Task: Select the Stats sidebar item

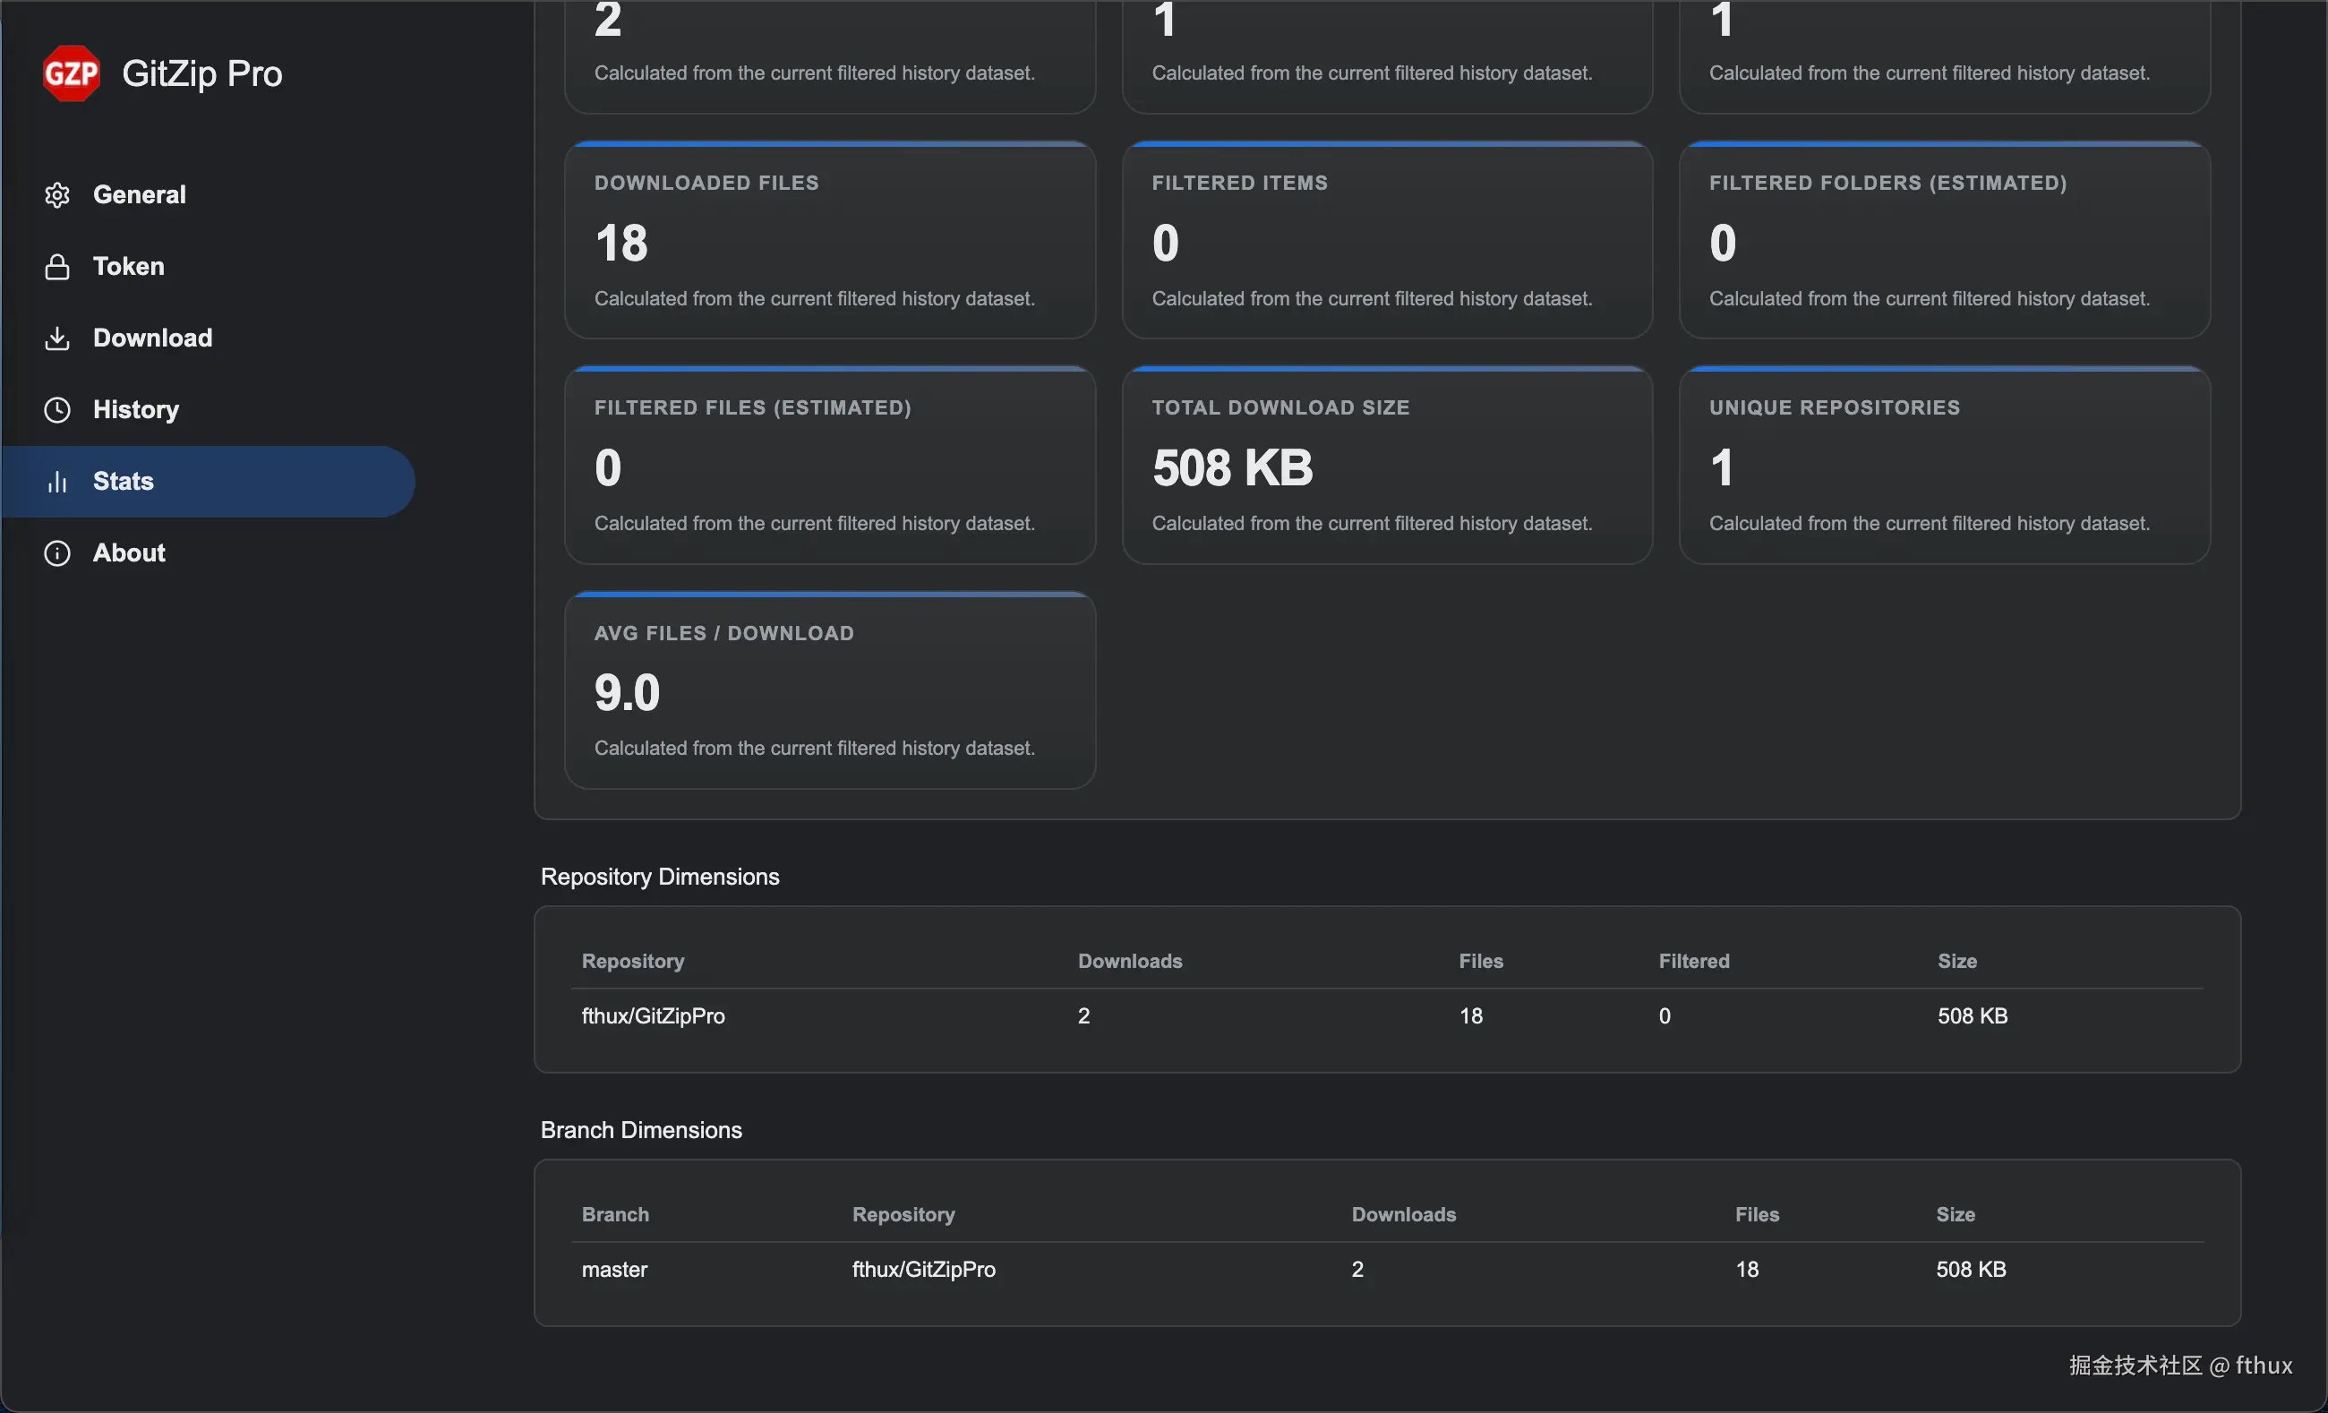Action: click(x=208, y=481)
